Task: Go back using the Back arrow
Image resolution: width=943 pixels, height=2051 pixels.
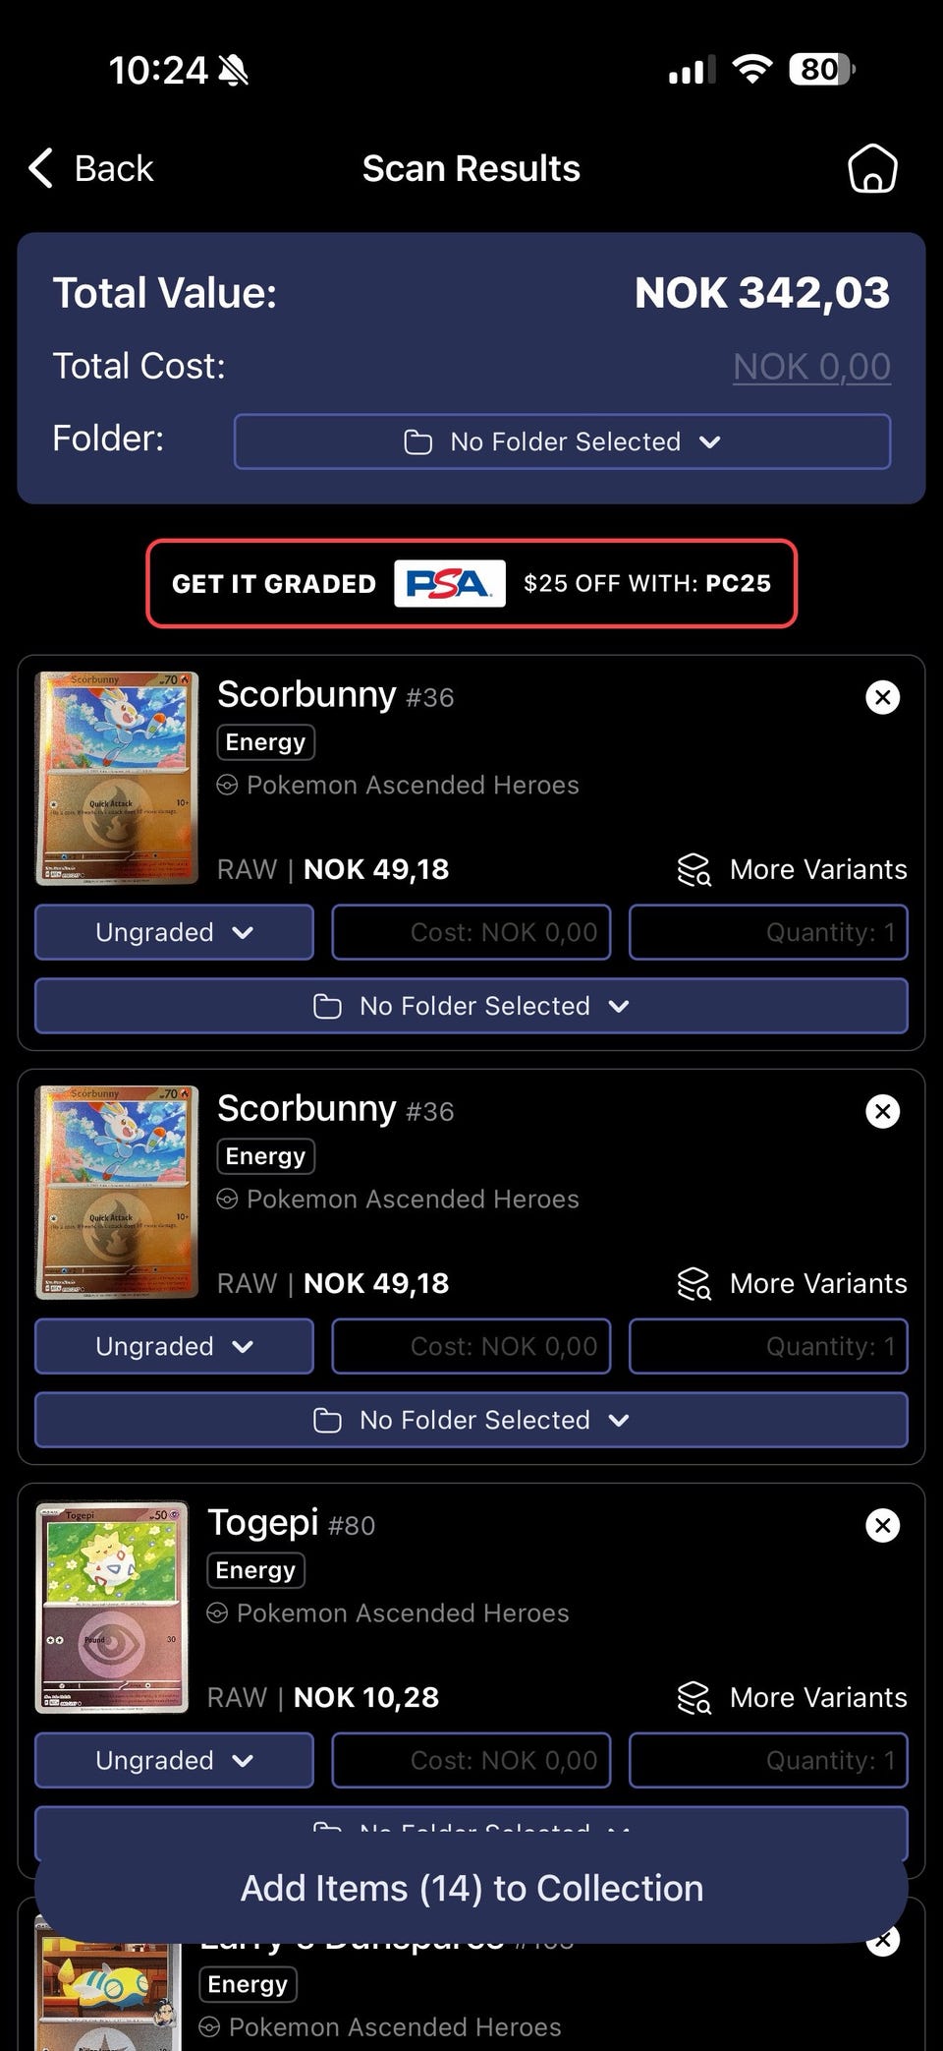Action: (x=91, y=168)
